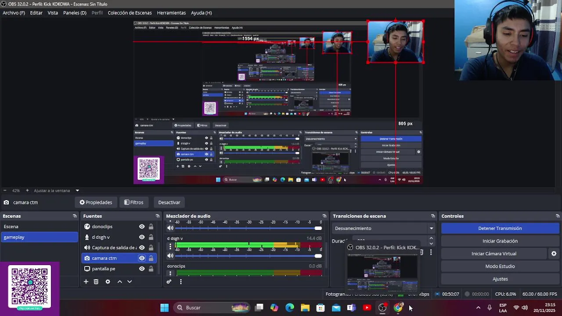Lock the pantalla pe source
The height and width of the screenshot is (316, 562).
[151, 269]
